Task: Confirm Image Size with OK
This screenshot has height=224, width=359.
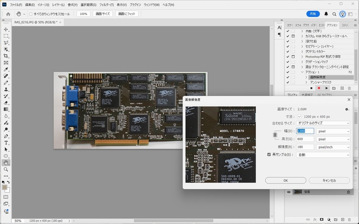Action: [285, 180]
